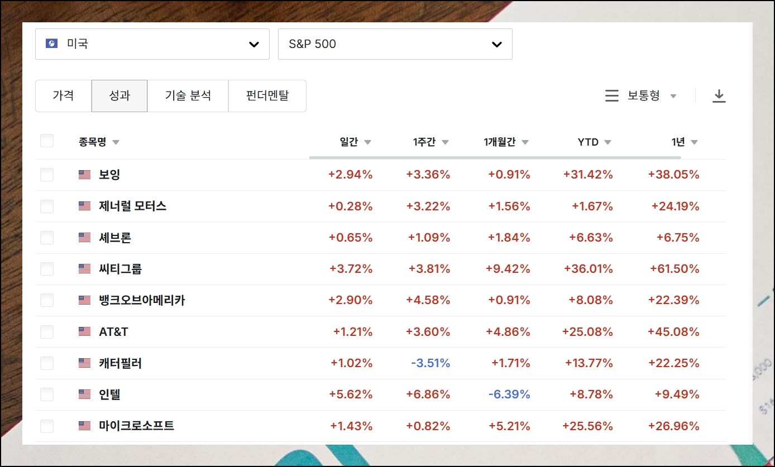
Task: Click 캐터필러 weekly value -3.51%
Action: 430,363
